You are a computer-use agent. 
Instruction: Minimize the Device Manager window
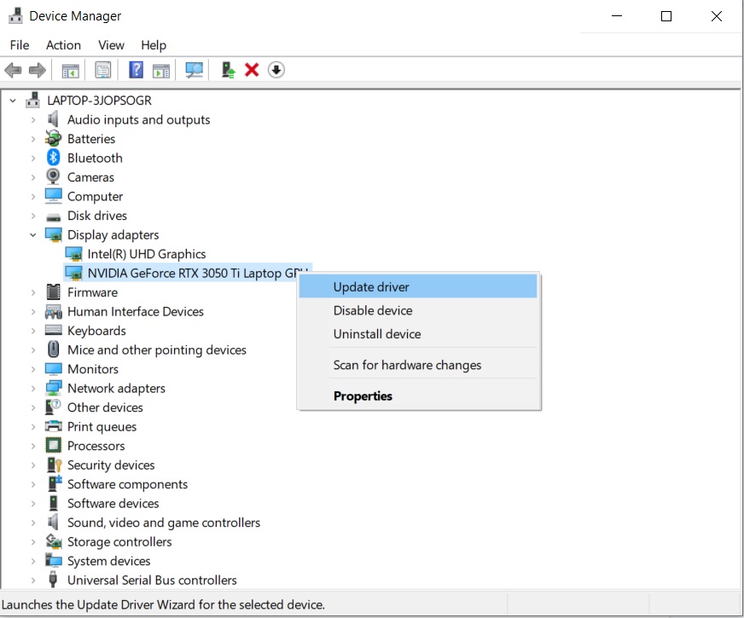tap(617, 16)
